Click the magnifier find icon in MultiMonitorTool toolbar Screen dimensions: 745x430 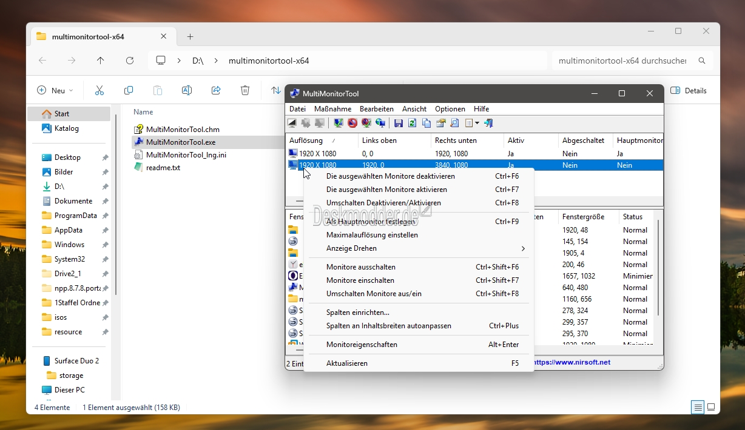coord(454,123)
